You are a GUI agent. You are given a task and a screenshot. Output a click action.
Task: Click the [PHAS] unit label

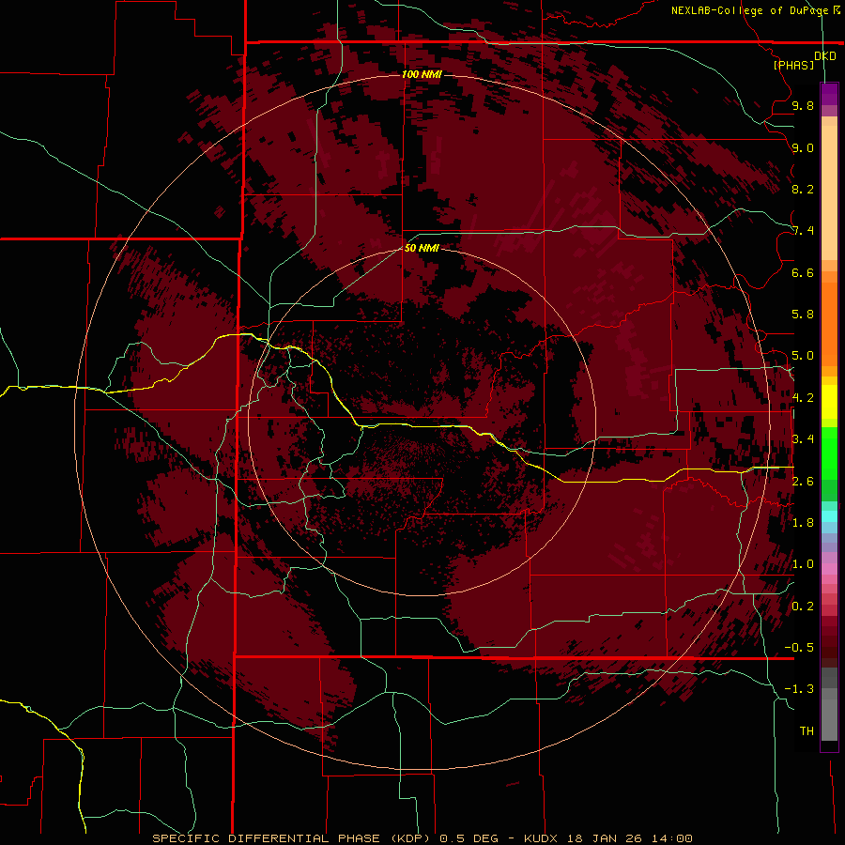click(793, 65)
